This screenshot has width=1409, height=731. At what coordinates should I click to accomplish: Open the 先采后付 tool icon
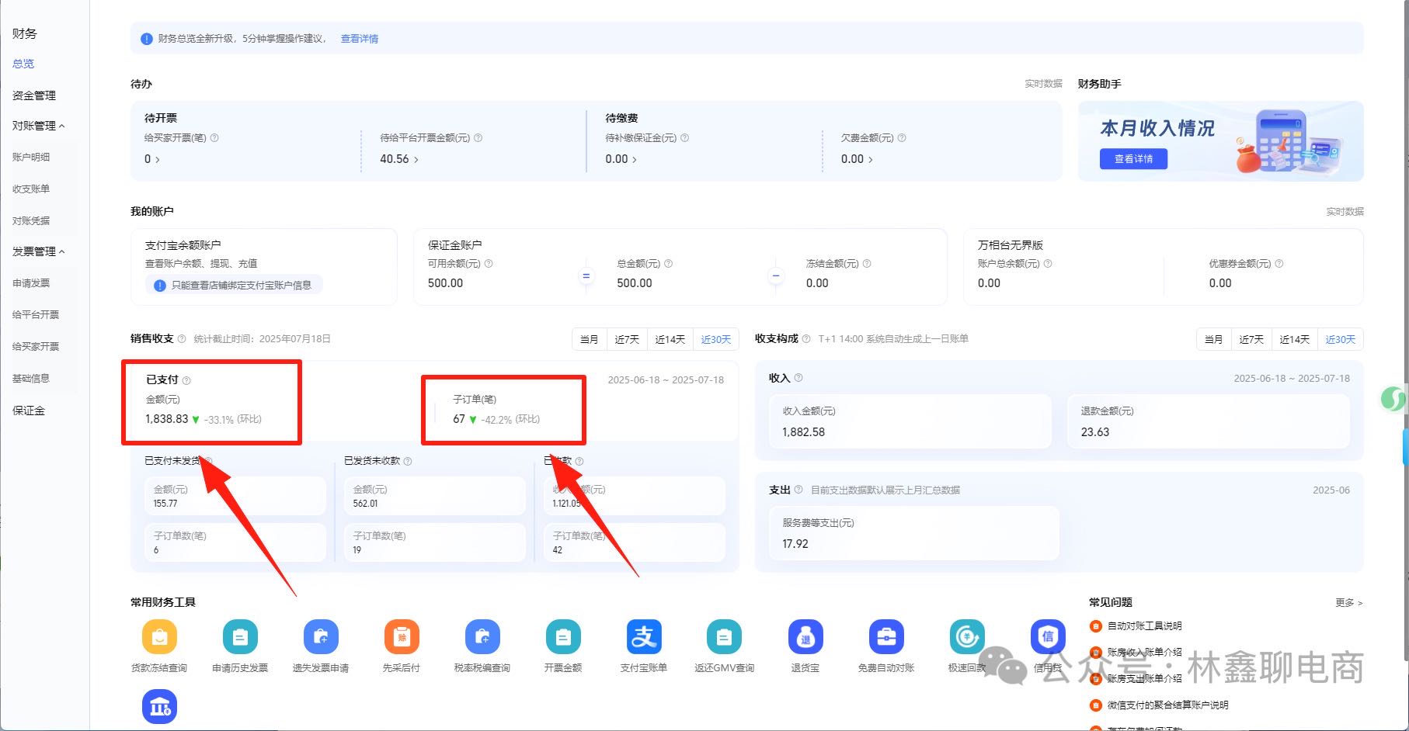coord(402,636)
